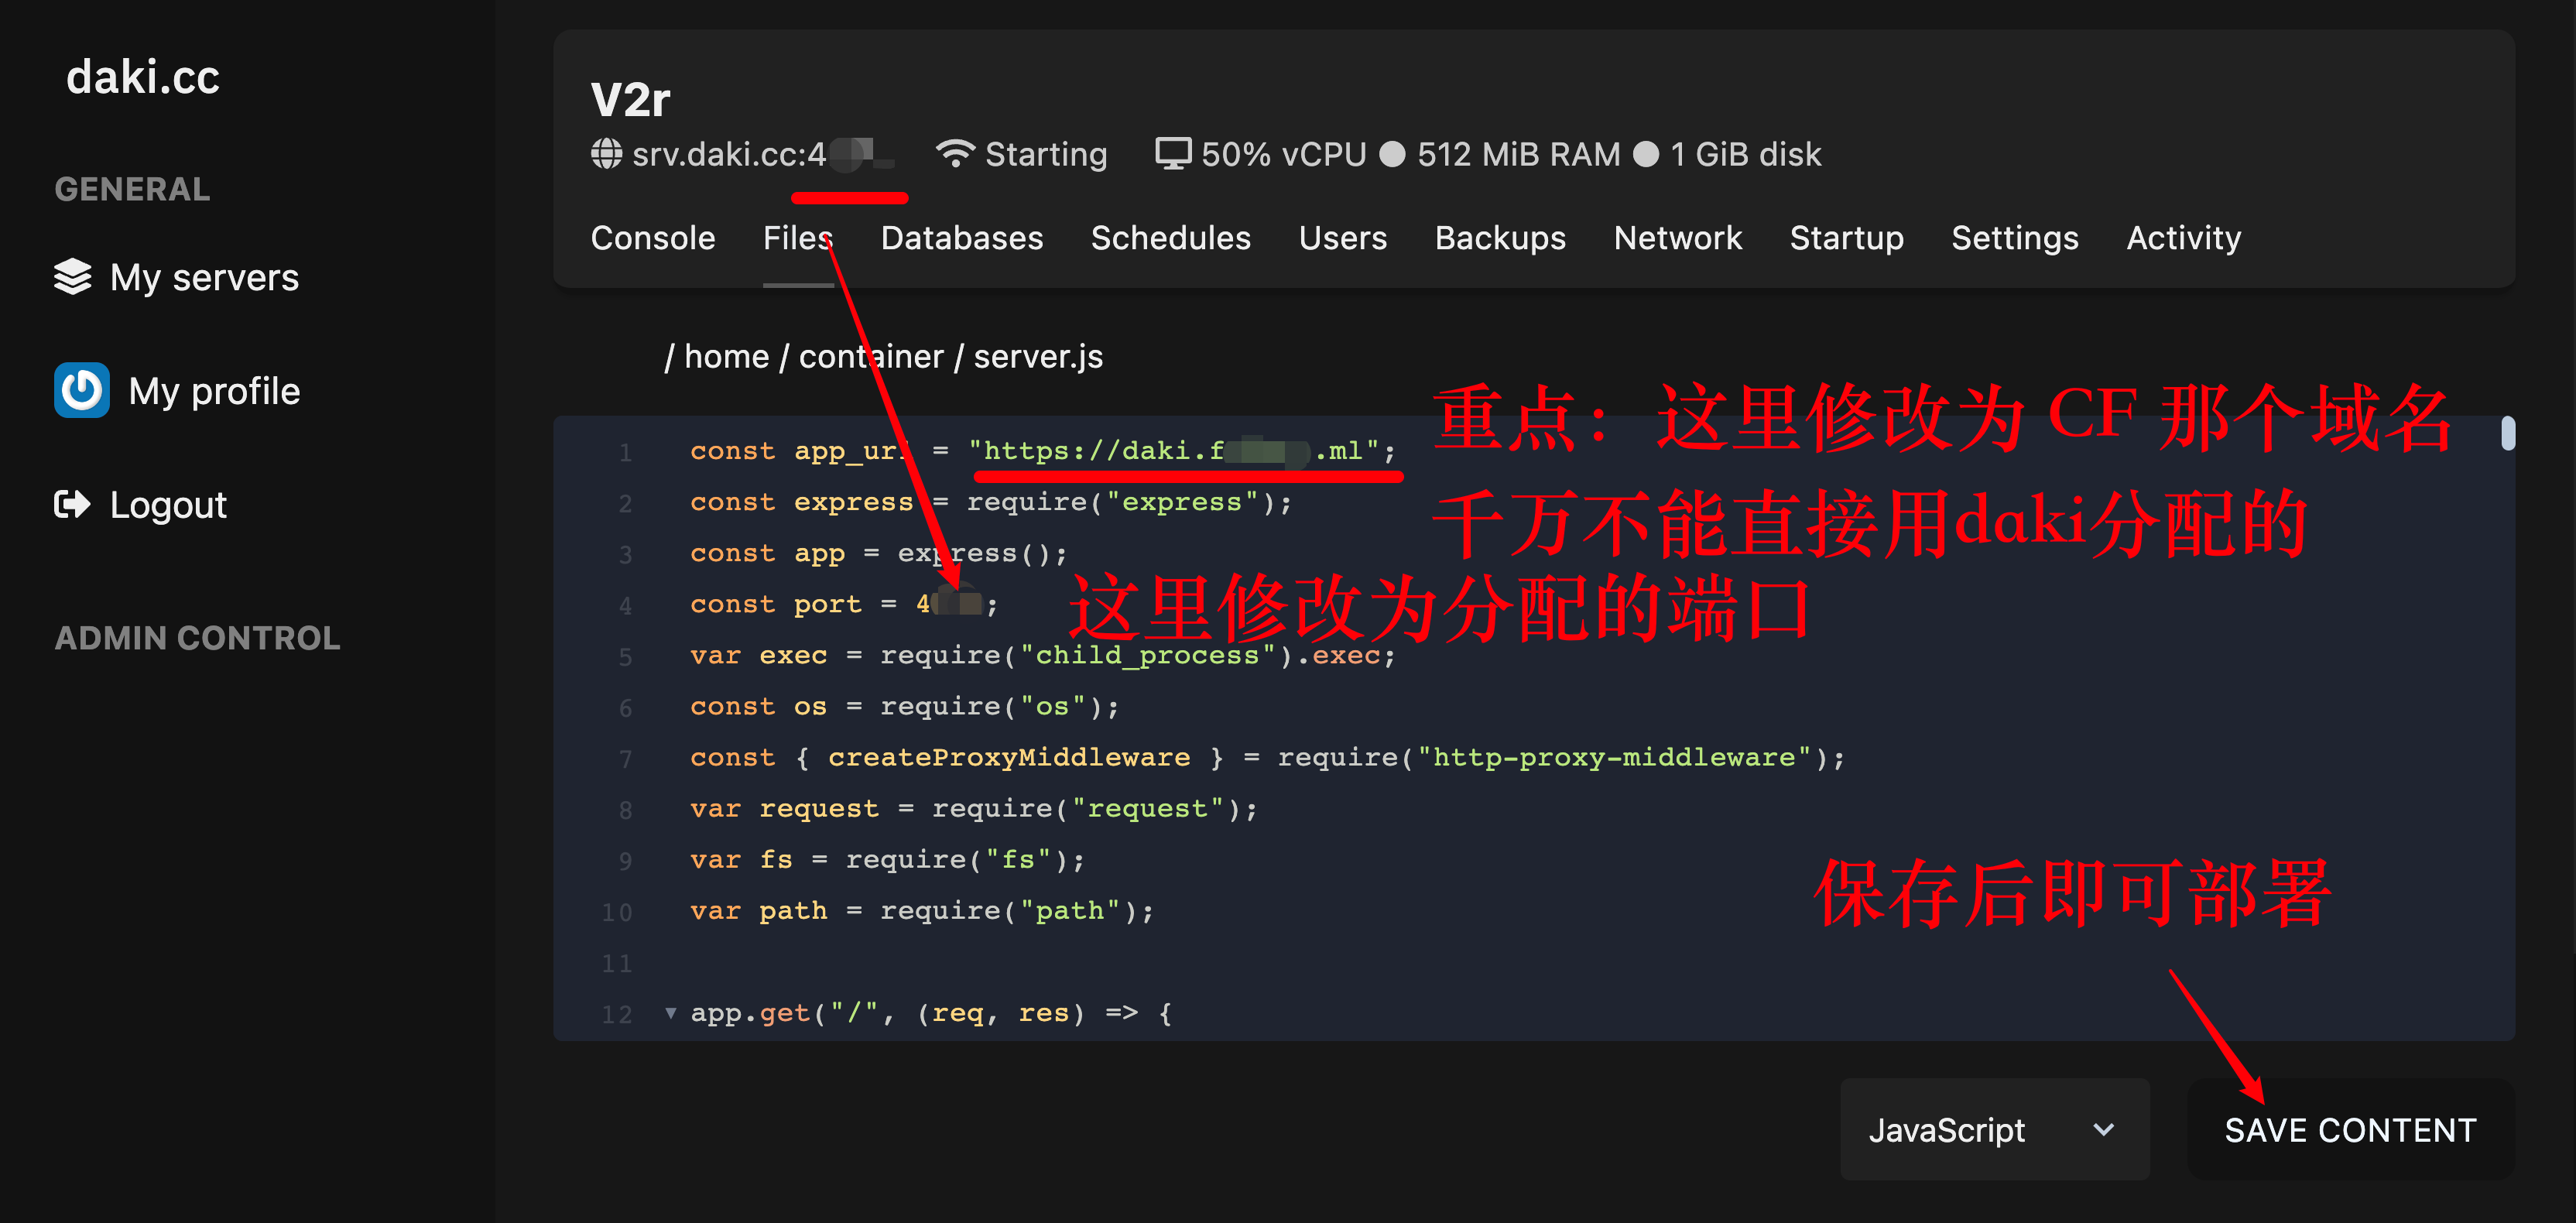Switch to the Databases tab
Image resolution: width=2576 pixels, height=1223 pixels.
coord(962,238)
